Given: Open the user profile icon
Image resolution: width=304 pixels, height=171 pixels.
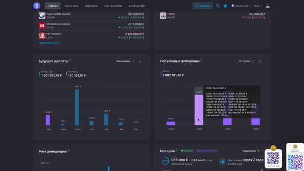Looking at the screenshot, I should point(267,6).
